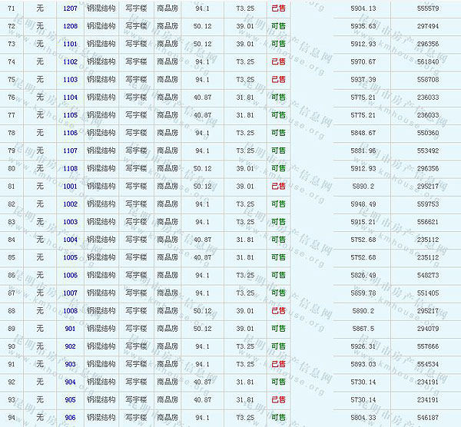Open room 1008 details
This screenshot has width=461, height=427.
(70, 311)
